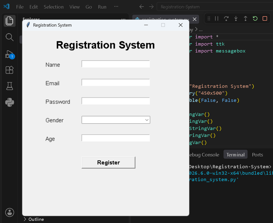Open the Python view in the activity bar
This screenshot has height=223, width=273.
click(x=9, y=102)
